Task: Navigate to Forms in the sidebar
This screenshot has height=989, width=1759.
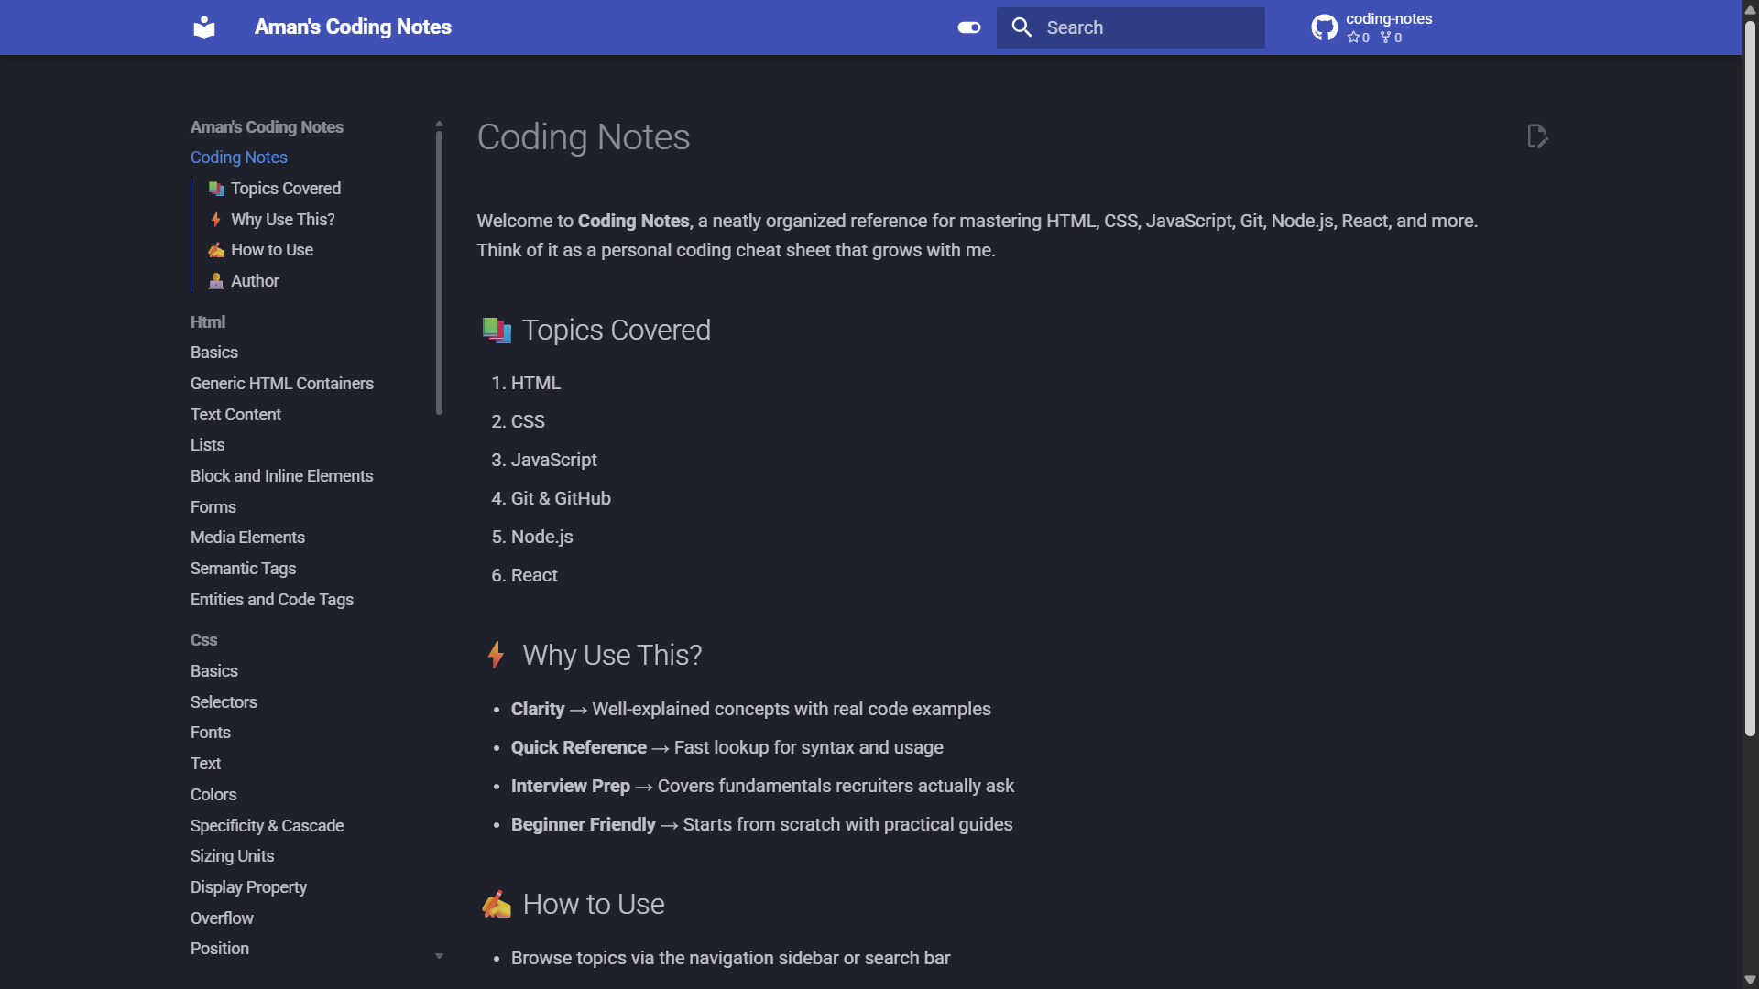Action: 213,506
